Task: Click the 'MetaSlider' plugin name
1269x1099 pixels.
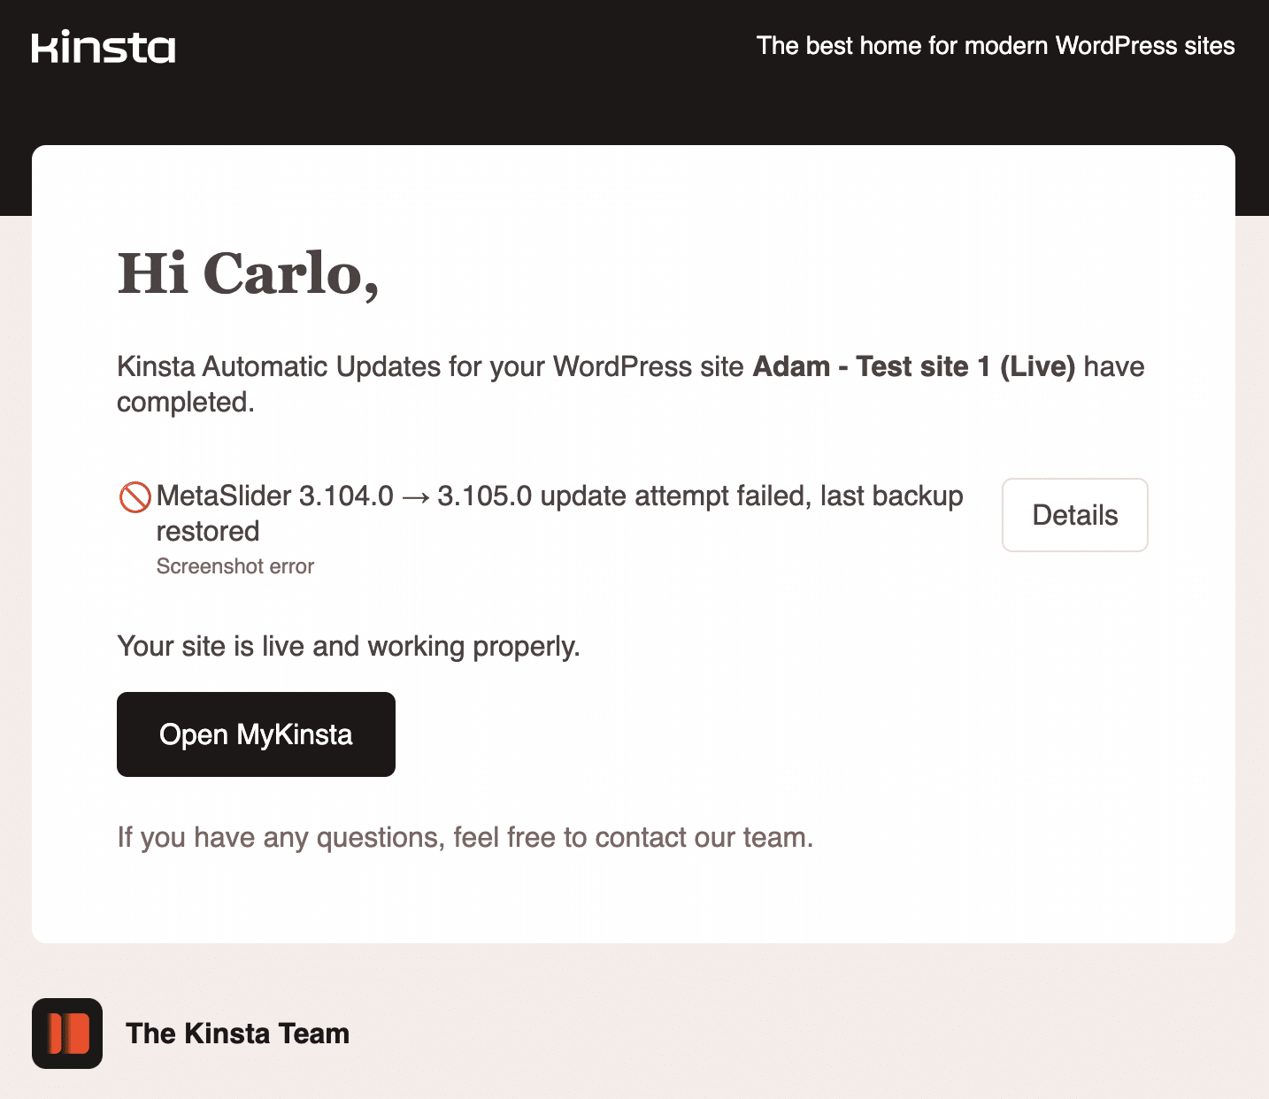Action: [x=224, y=496]
